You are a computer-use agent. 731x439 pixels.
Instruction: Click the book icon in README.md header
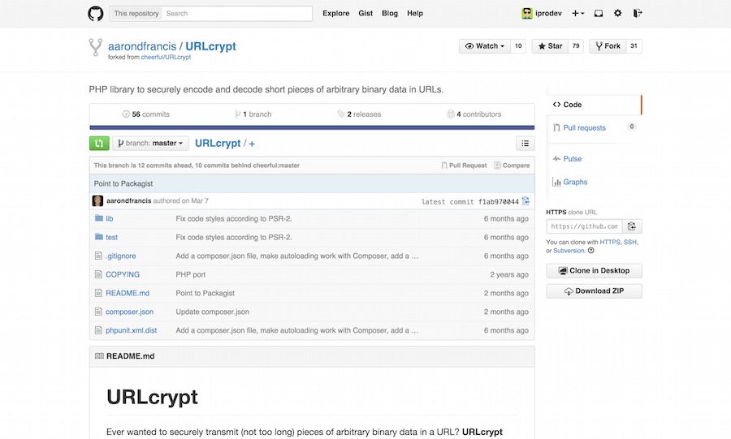99,356
